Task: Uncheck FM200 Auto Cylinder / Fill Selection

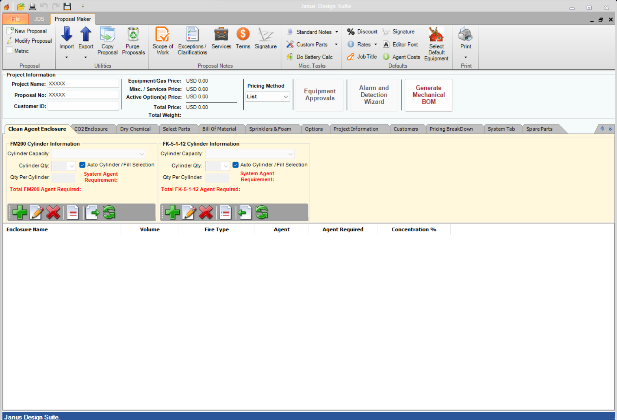Action: [x=82, y=165]
